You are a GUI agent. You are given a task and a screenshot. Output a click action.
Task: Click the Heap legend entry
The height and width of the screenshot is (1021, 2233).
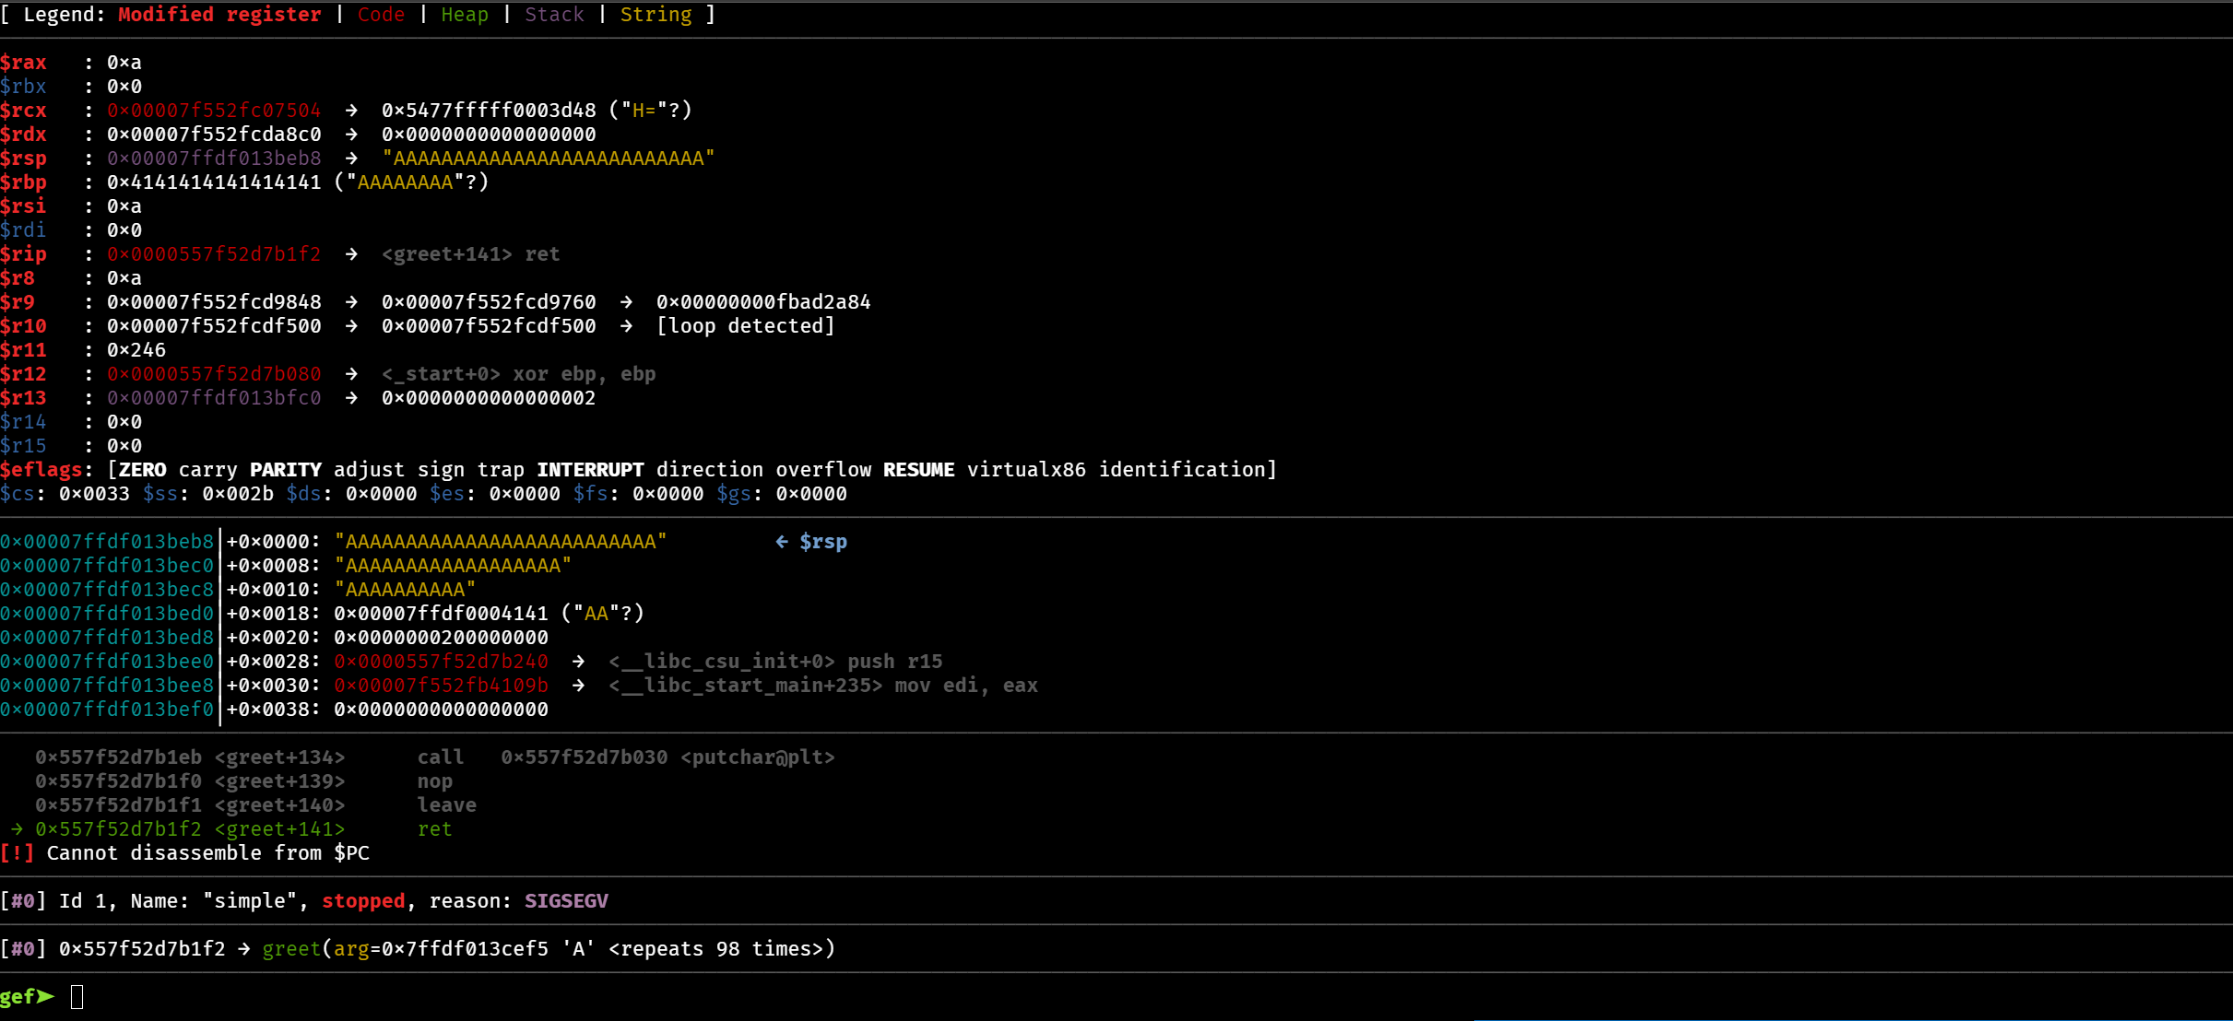(x=464, y=15)
